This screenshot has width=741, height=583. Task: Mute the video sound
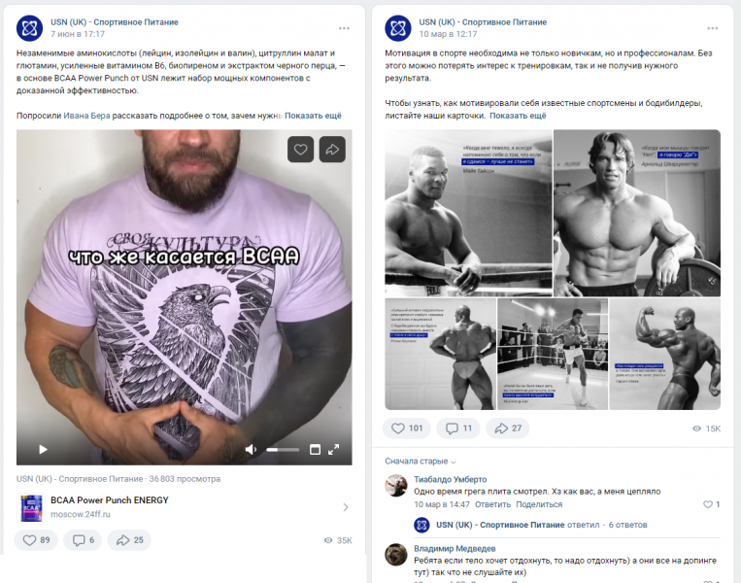click(x=251, y=449)
